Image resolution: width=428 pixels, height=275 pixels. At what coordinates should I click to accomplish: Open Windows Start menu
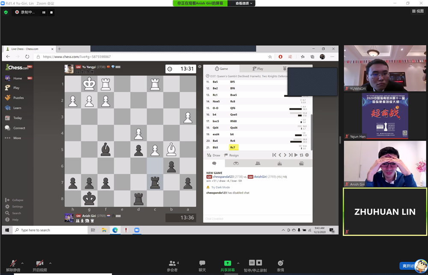click(7, 230)
